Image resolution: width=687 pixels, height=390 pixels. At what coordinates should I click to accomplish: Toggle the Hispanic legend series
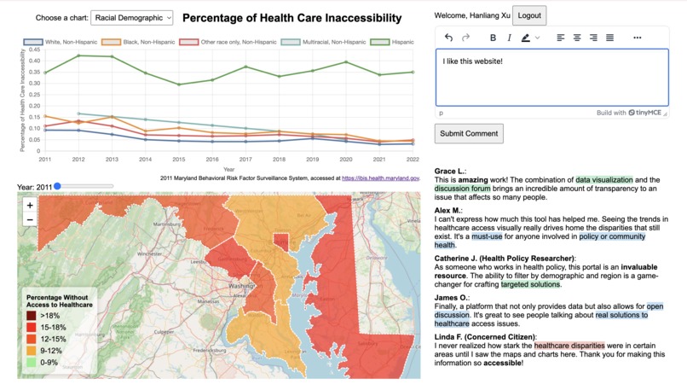click(x=392, y=42)
